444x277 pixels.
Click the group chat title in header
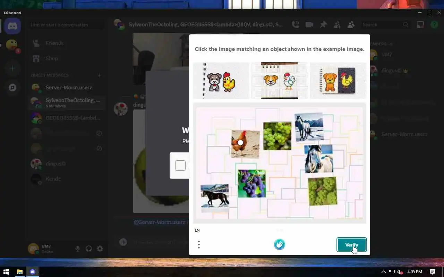point(205,25)
